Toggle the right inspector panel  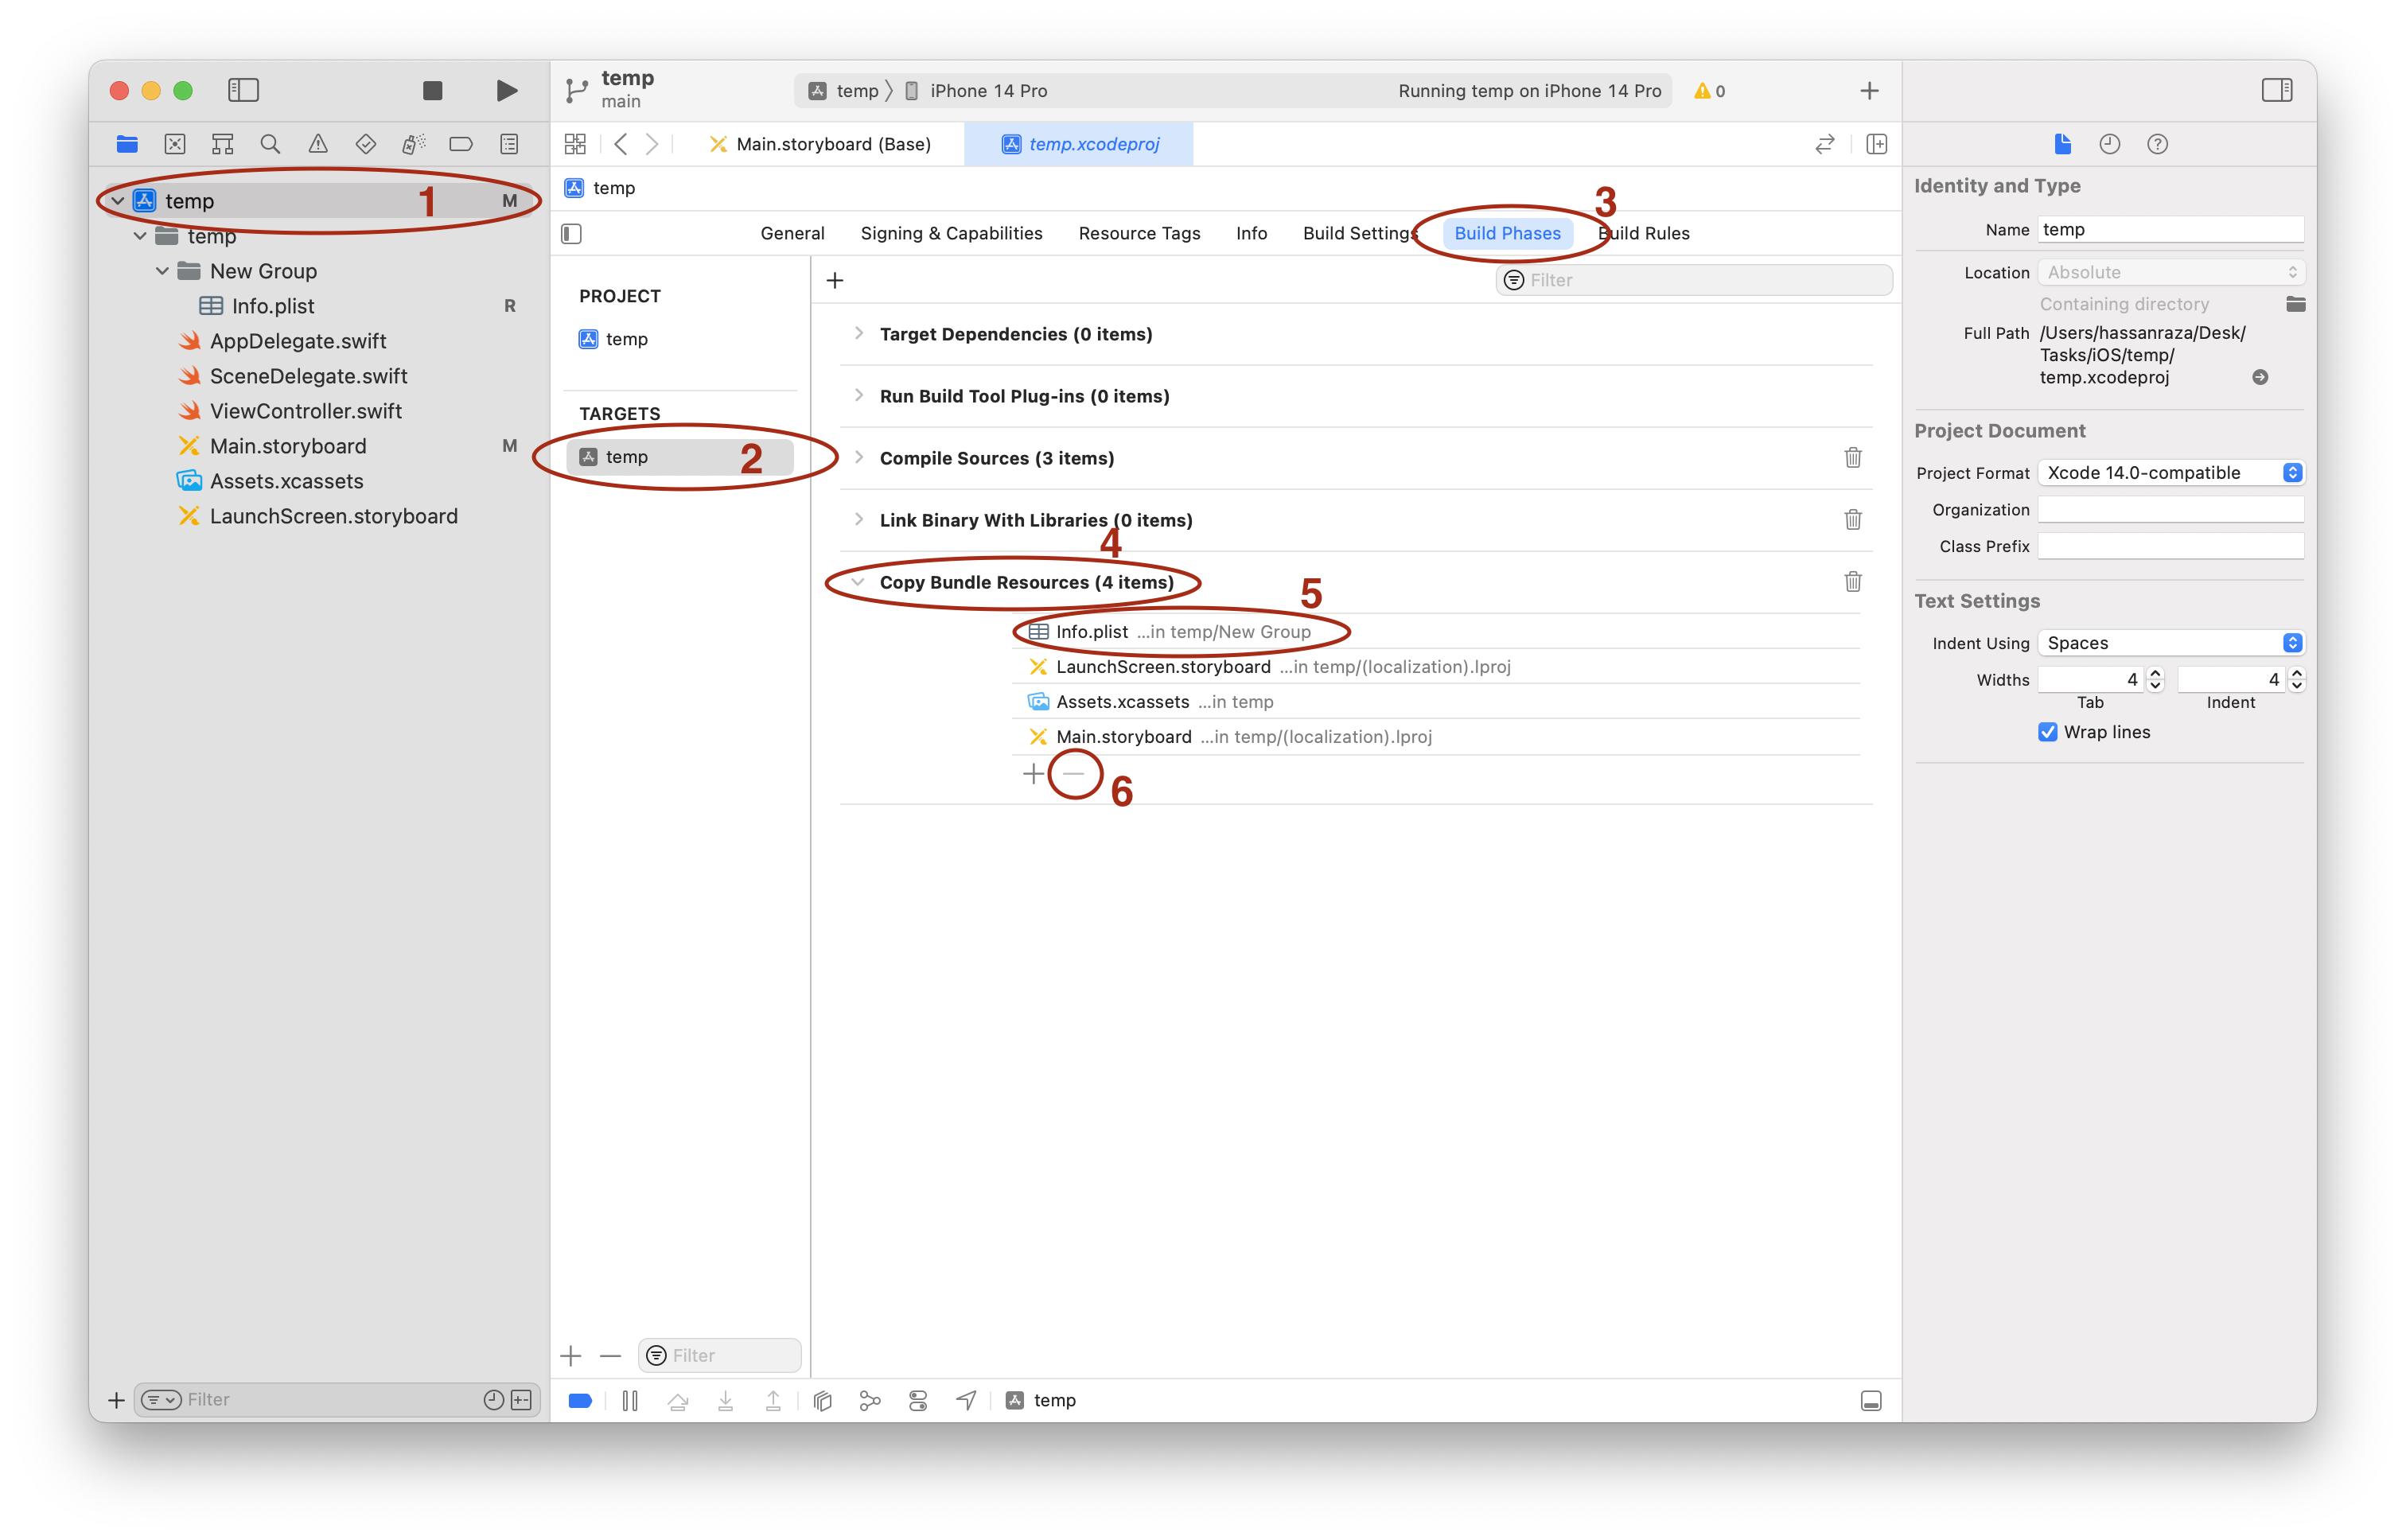tap(2277, 91)
